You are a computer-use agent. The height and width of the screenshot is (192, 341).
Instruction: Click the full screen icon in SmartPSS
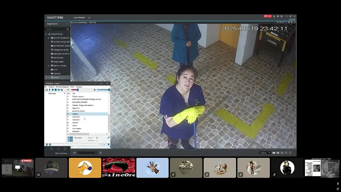pyautogui.click(x=290, y=153)
